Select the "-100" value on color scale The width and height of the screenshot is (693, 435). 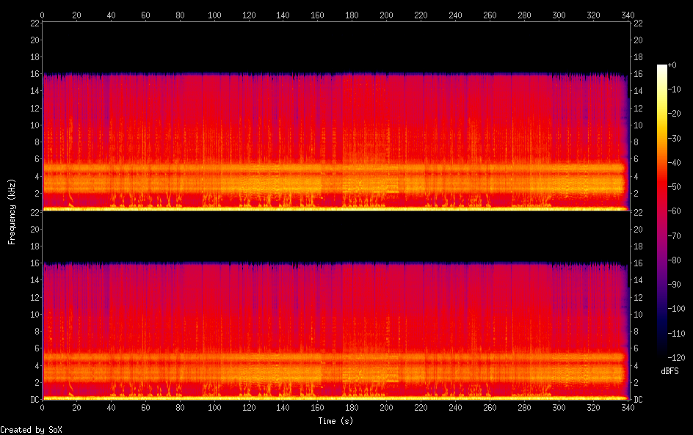pos(677,309)
